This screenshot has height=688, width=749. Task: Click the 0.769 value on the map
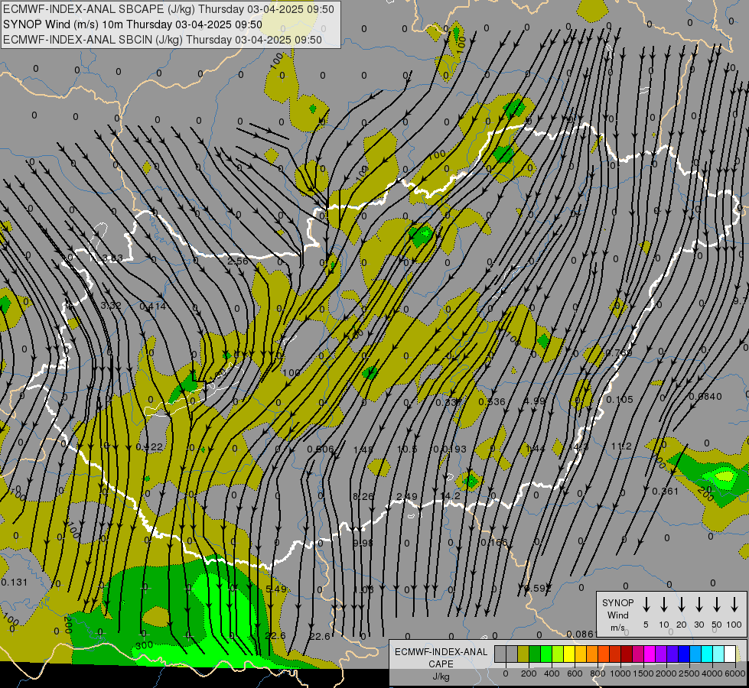click(619, 353)
